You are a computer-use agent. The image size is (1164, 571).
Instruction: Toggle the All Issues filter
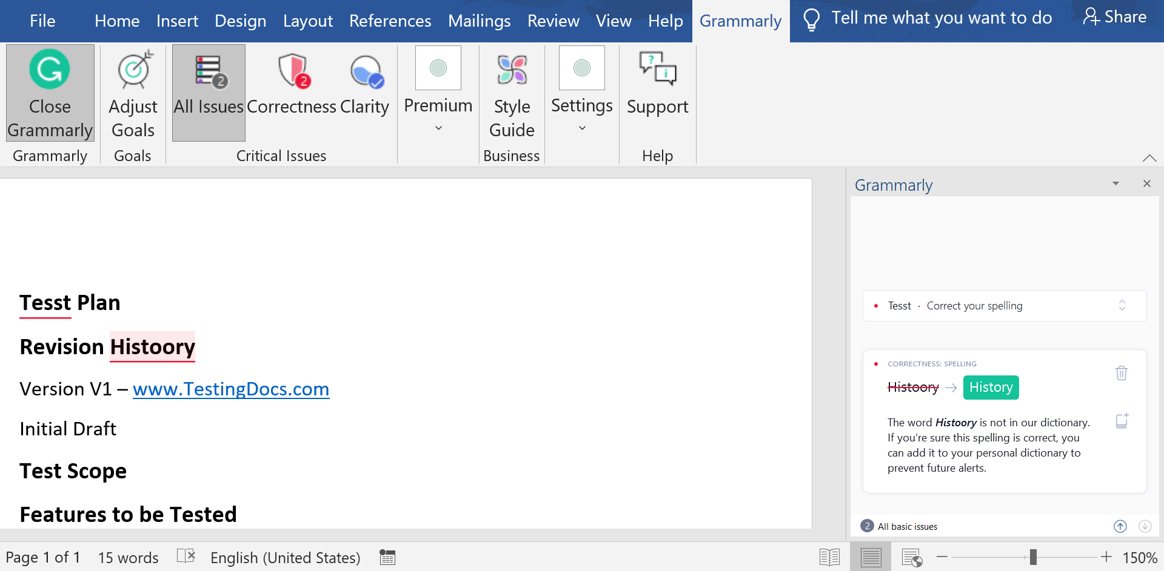coord(209,93)
